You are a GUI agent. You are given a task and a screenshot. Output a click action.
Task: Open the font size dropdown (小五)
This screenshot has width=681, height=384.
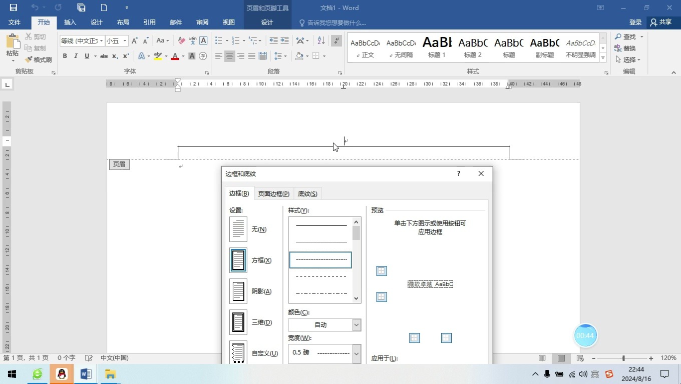point(125,41)
